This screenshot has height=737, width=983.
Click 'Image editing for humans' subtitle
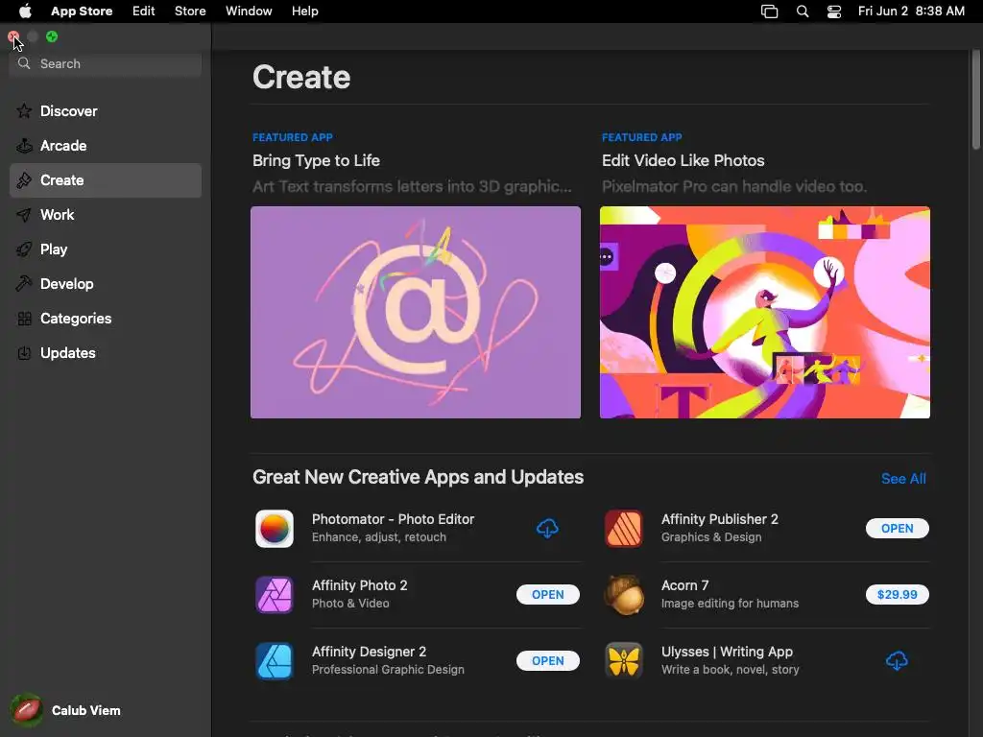[730, 604]
